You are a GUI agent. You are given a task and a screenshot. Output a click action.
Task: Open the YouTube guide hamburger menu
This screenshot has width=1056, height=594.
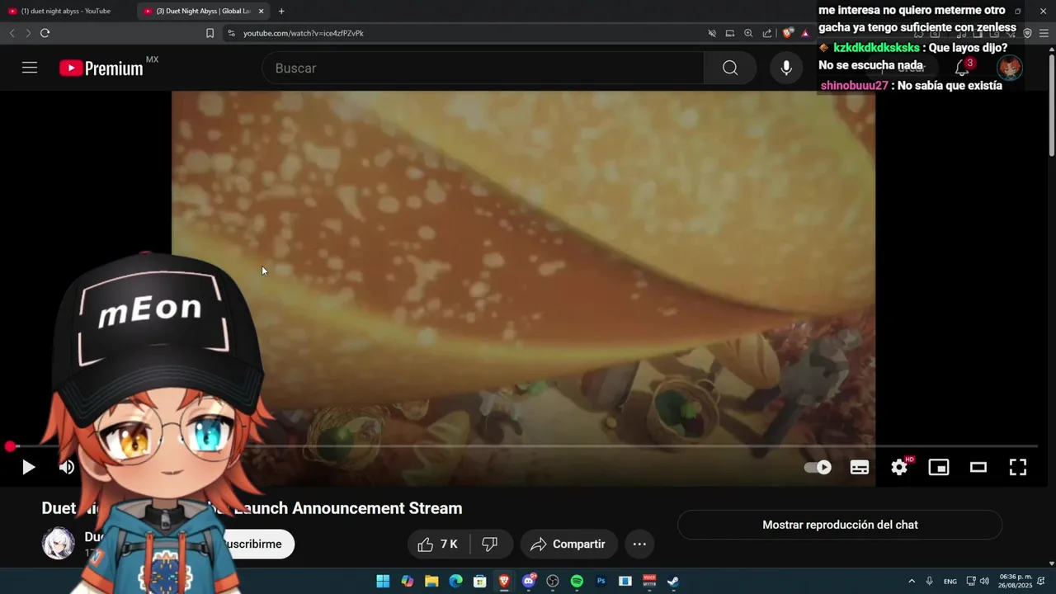point(30,68)
